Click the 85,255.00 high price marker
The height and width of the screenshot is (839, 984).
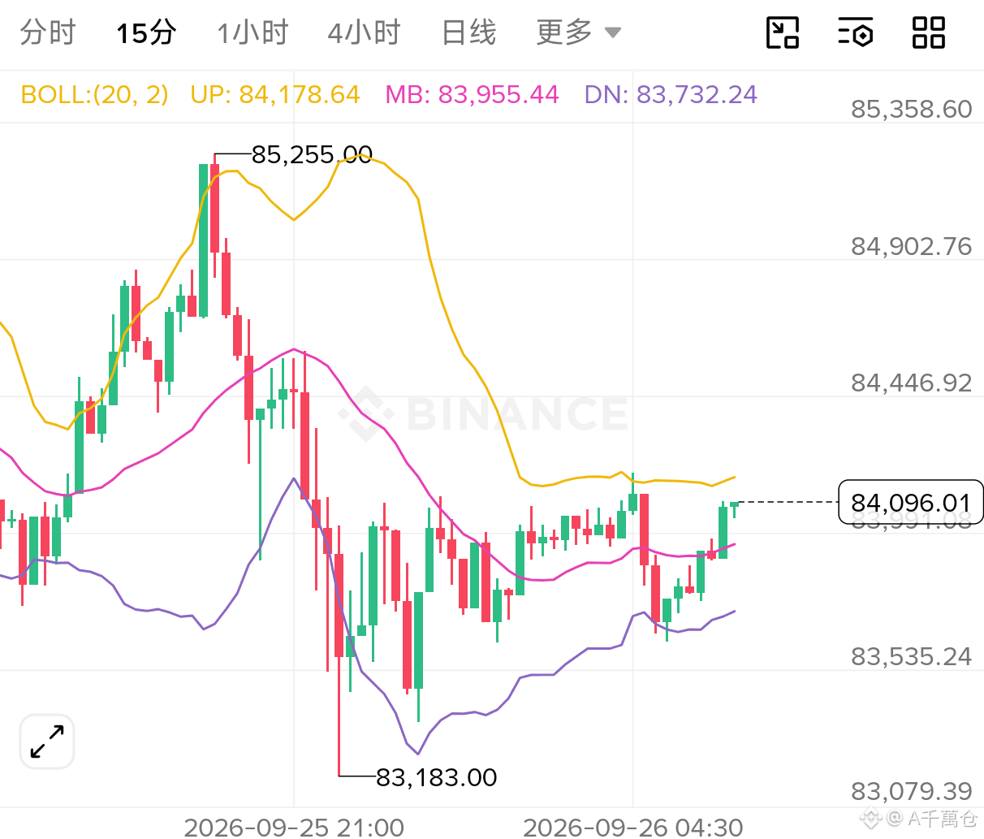[312, 154]
